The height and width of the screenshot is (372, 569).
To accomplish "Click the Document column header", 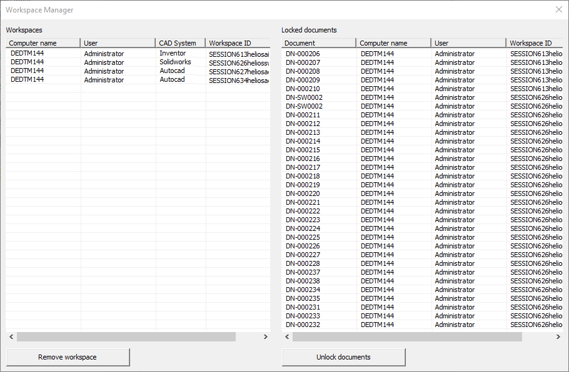I will coord(319,43).
